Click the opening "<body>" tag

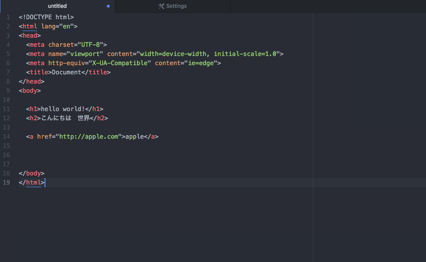pyautogui.click(x=30, y=91)
